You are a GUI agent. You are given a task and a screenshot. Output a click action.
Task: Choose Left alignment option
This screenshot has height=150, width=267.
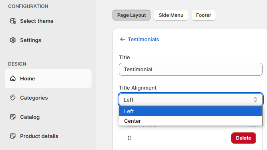(191, 111)
